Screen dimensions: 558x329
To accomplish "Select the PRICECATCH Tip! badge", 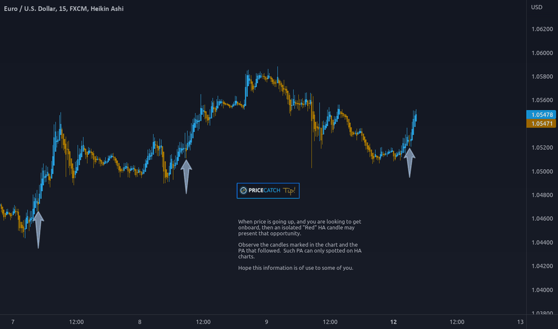I will coord(268,191).
